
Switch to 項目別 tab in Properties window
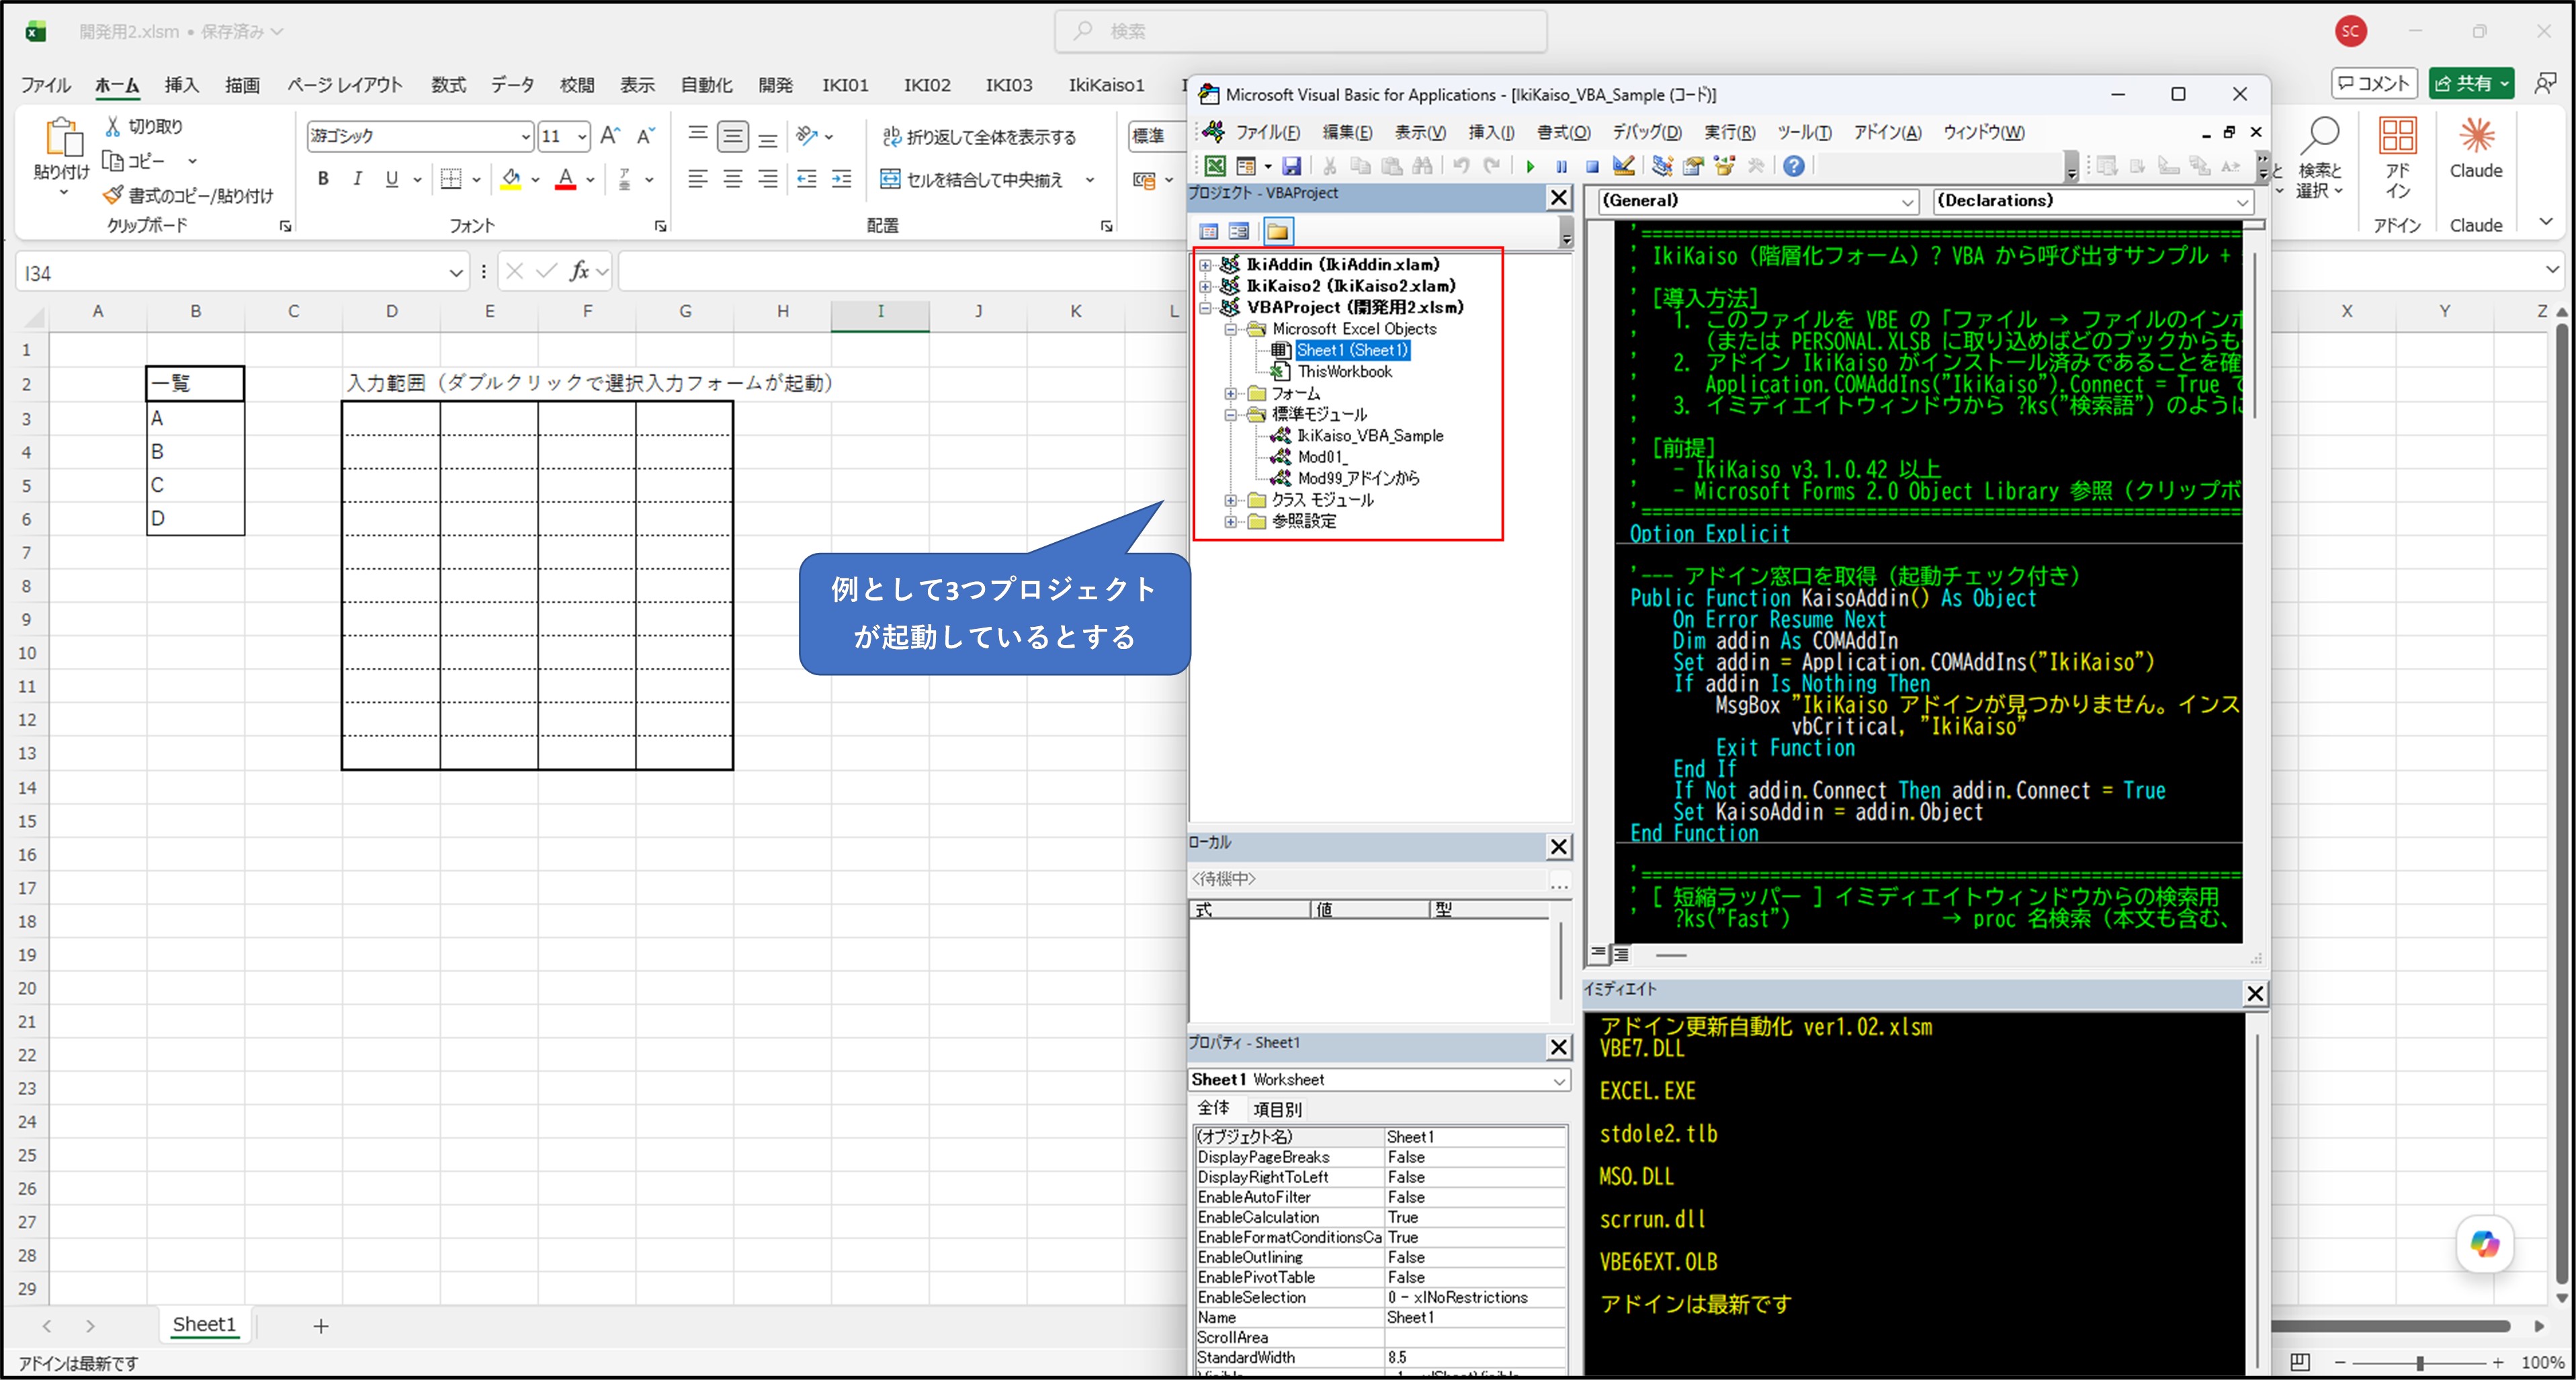pos(1277,1109)
